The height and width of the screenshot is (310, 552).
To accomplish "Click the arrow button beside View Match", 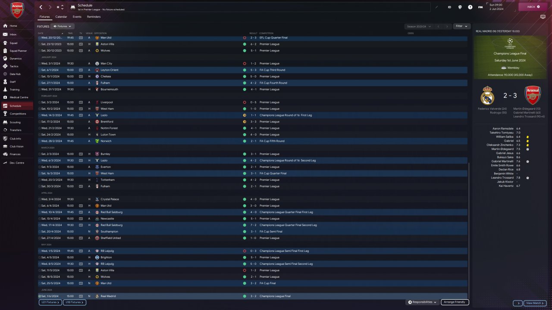I will tap(518, 303).
